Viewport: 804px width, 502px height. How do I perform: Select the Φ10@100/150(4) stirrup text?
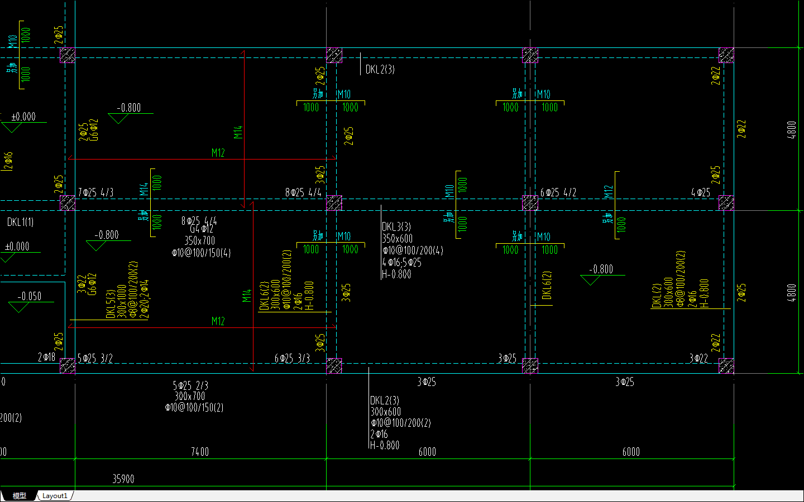(x=201, y=253)
